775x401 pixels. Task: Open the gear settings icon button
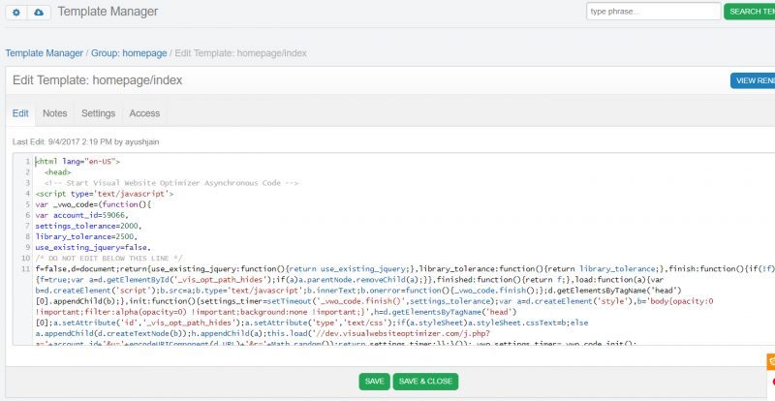pyautogui.click(x=16, y=13)
